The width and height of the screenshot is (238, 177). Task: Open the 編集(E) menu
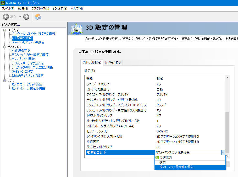(x=23, y=8)
